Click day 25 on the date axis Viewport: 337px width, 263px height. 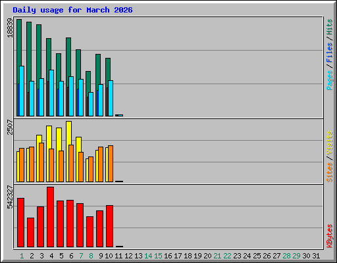(257, 256)
